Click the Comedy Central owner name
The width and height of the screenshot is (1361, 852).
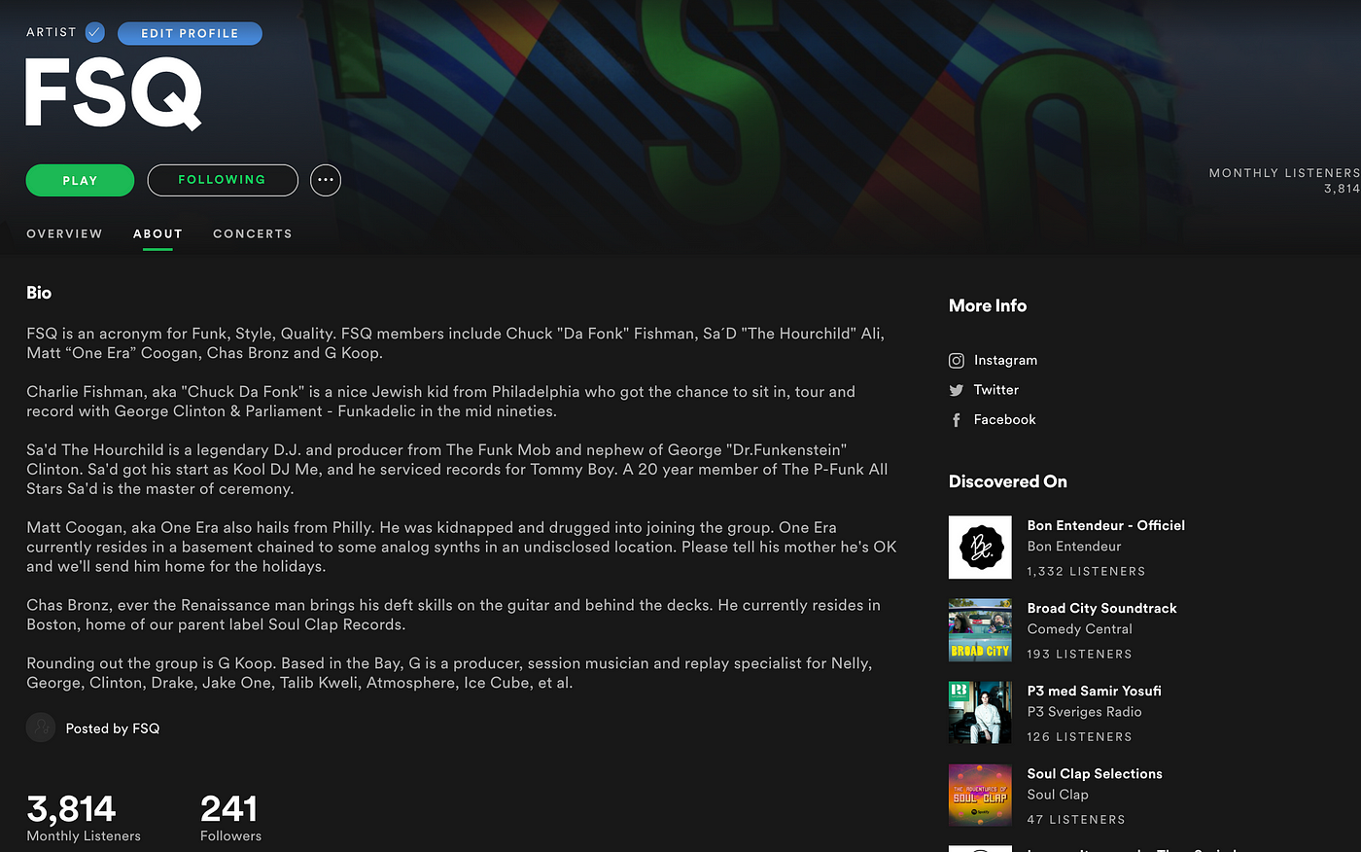(1080, 629)
